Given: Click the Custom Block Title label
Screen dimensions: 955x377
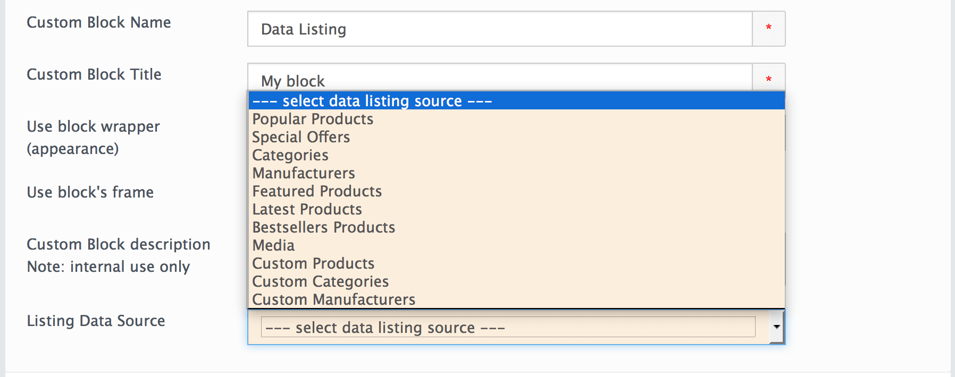Looking at the screenshot, I should (x=94, y=74).
